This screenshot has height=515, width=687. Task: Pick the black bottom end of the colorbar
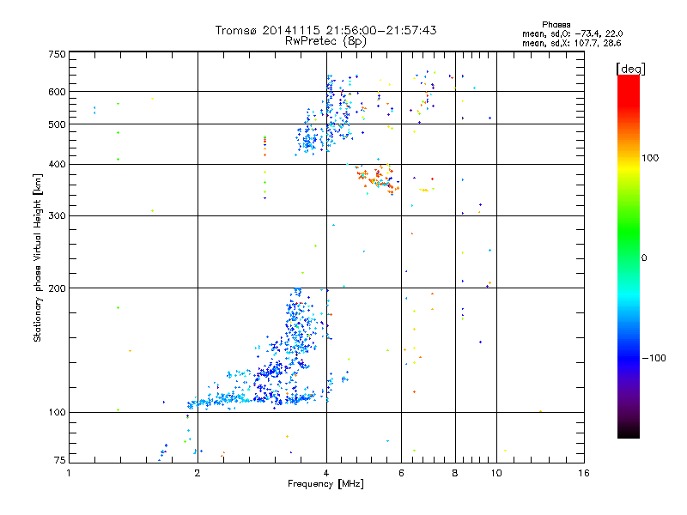629,432
